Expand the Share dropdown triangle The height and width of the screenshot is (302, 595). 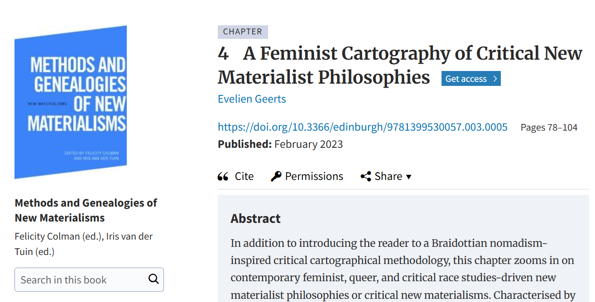click(408, 177)
